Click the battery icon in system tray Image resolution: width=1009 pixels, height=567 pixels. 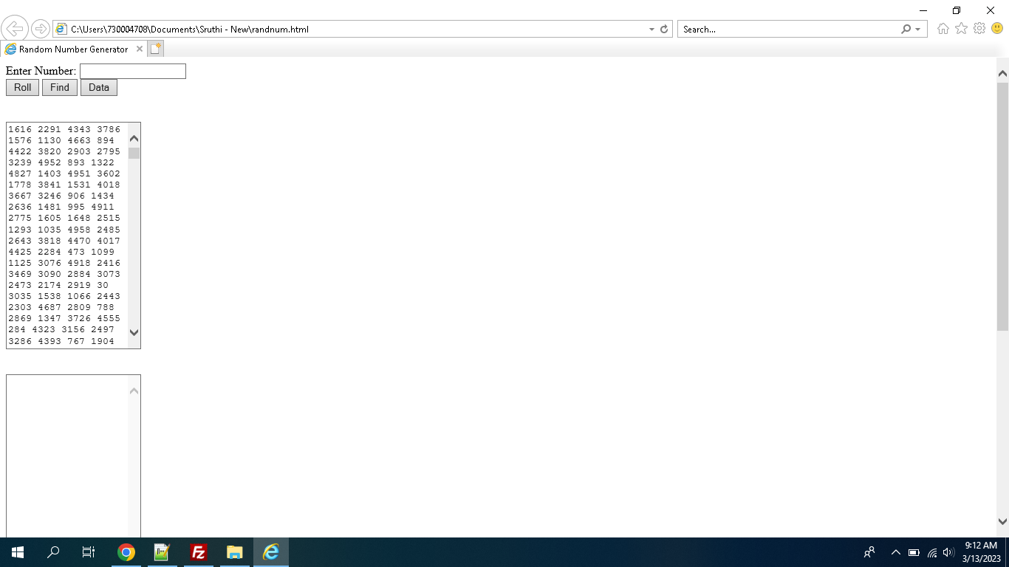[914, 552]
